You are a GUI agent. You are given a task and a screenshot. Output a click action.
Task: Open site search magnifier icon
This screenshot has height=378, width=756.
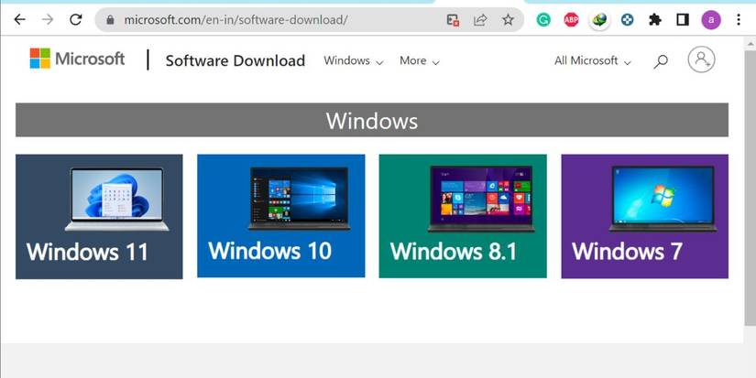point(661,61)
